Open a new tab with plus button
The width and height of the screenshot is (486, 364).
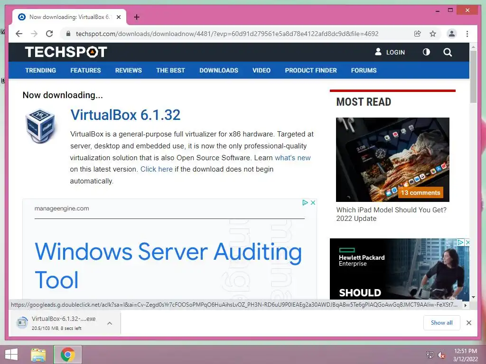[136, 17]
